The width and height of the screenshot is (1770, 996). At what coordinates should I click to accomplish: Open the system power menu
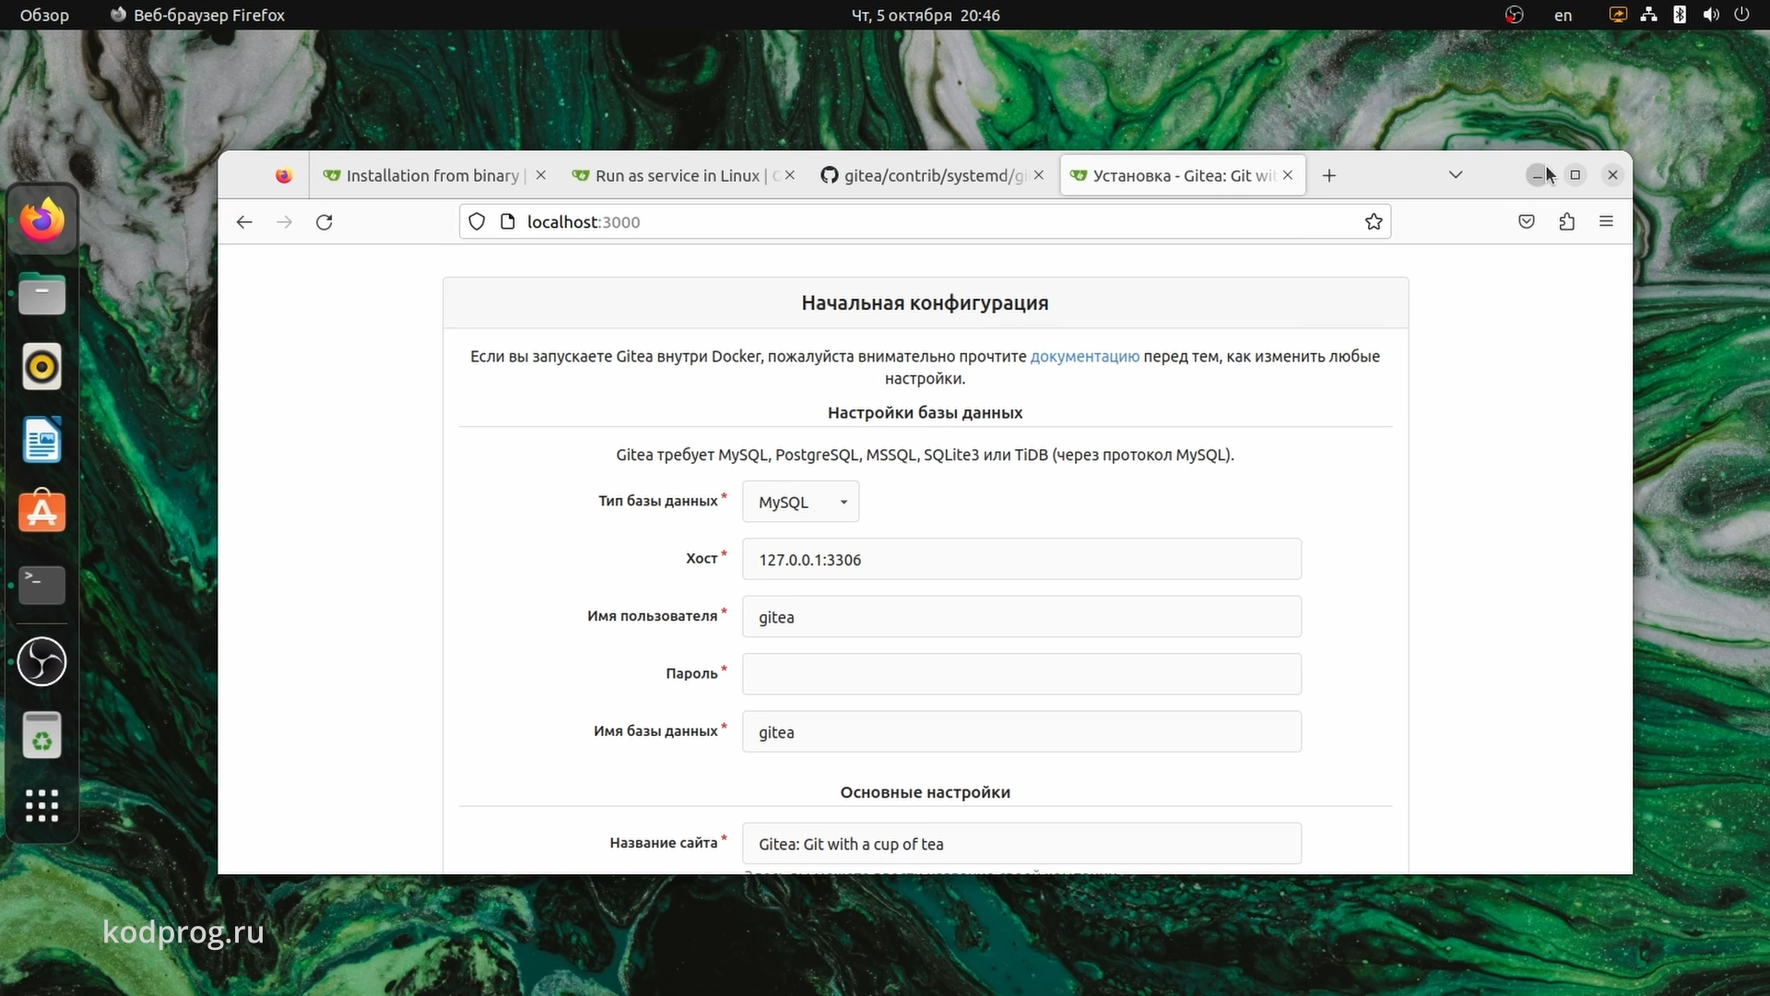[1741, 15]
